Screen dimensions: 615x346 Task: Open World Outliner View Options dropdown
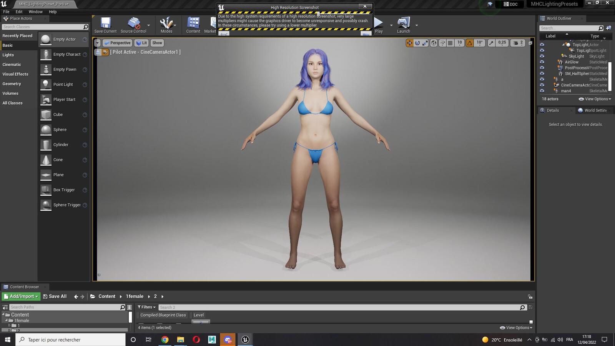(595, 99)
